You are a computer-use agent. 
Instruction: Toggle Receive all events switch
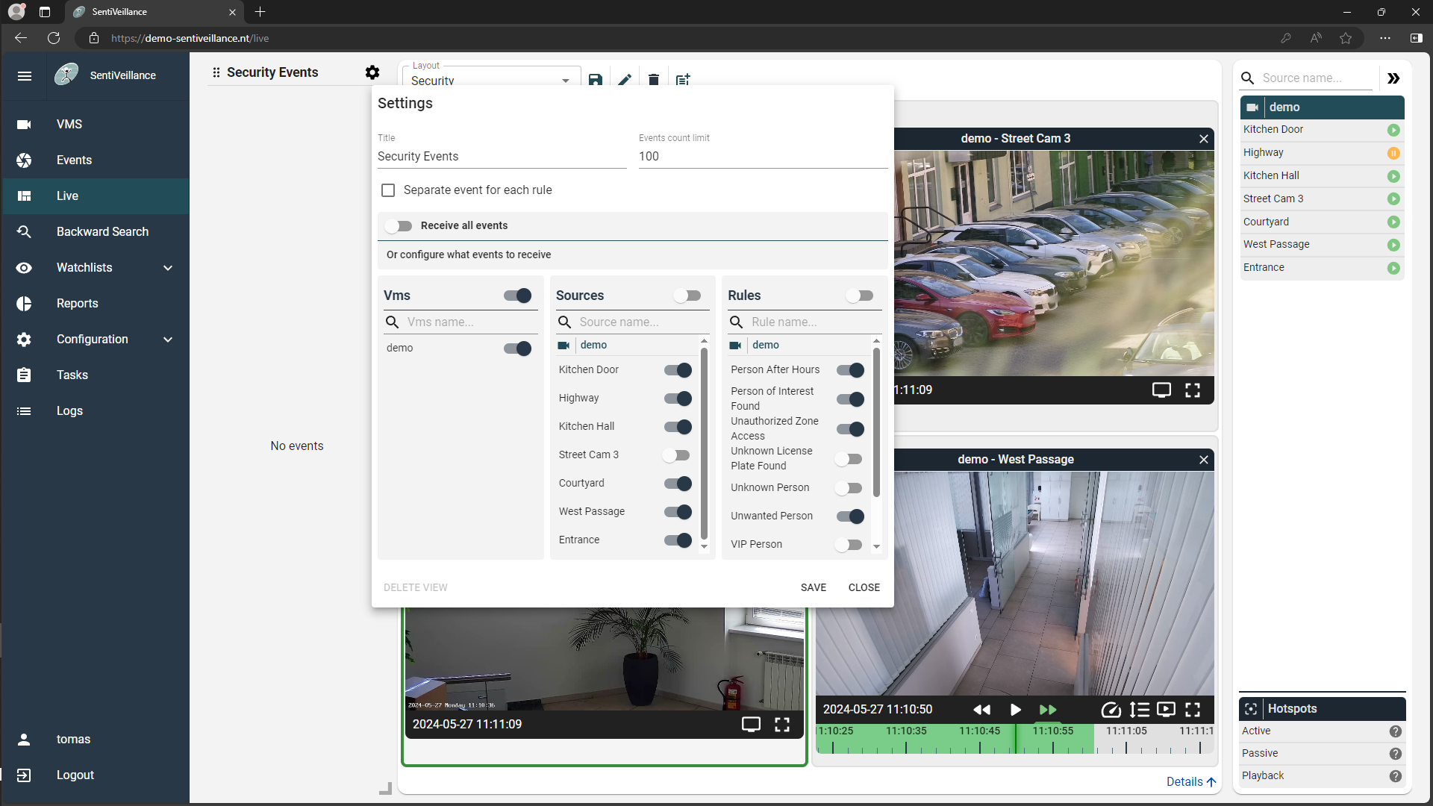pyautogui.click(x=399, y=226)
